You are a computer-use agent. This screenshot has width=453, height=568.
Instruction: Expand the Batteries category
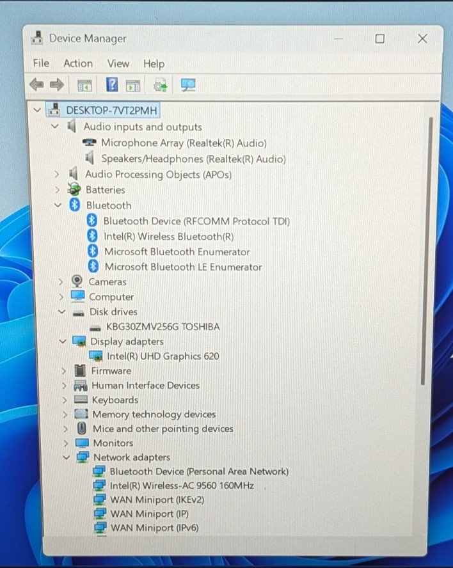(x=57, y=189)
